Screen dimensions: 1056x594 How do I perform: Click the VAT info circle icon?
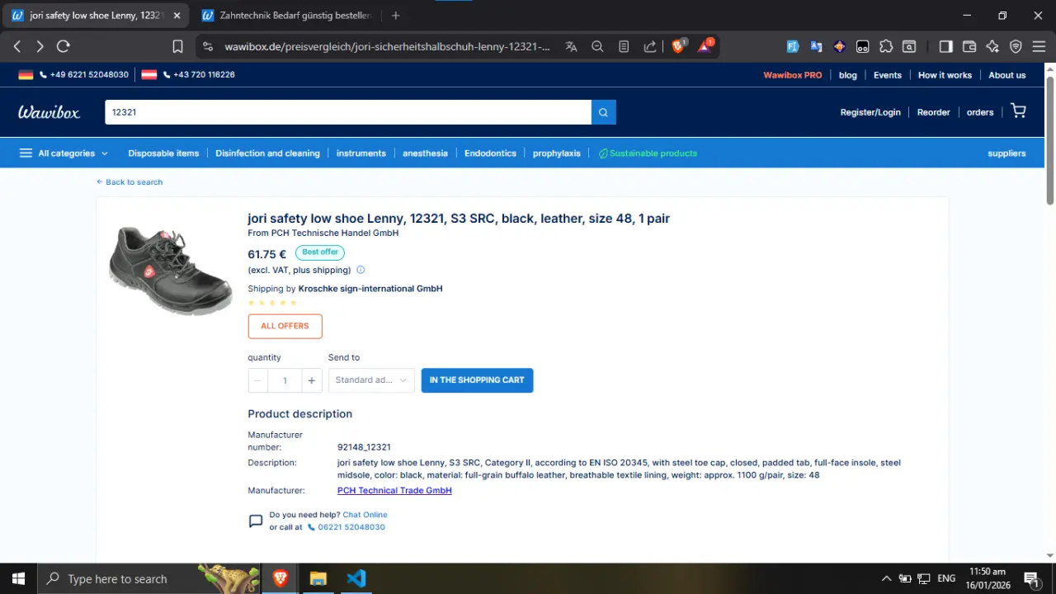361,270
